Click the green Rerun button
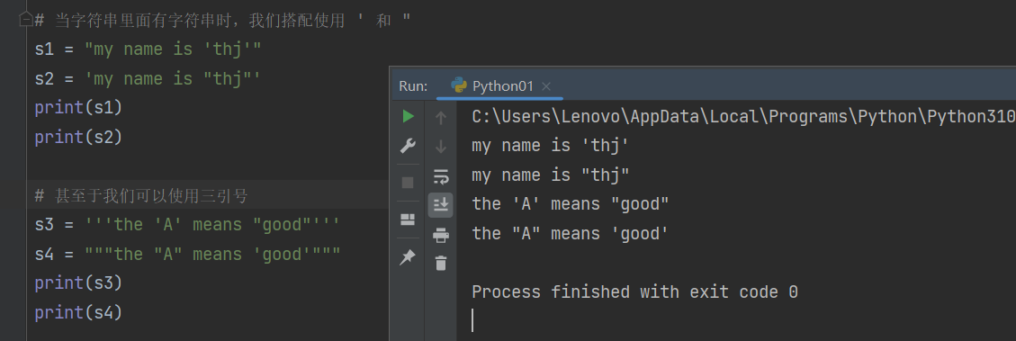Screen dimensions: 1016x341 408,117
